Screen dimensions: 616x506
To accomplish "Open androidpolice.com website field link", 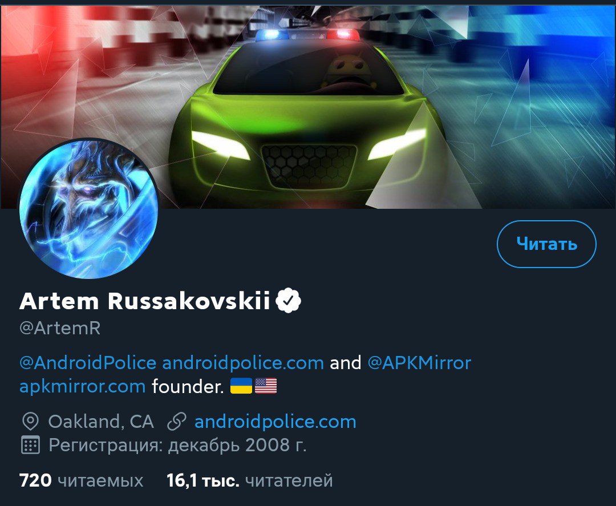I will pyautogui.click(x=275, y=422).
